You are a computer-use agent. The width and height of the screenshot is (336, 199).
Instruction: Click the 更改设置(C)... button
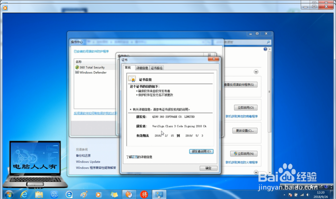(x=245, y=130)
